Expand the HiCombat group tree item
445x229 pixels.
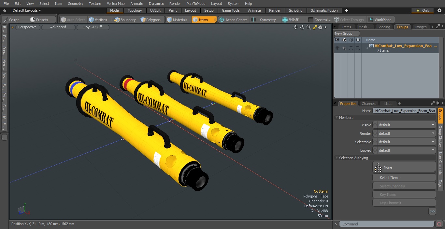(x=367, y=48)
